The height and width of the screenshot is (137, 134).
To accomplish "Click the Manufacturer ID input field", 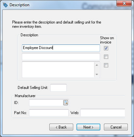I will coord(46,103).
